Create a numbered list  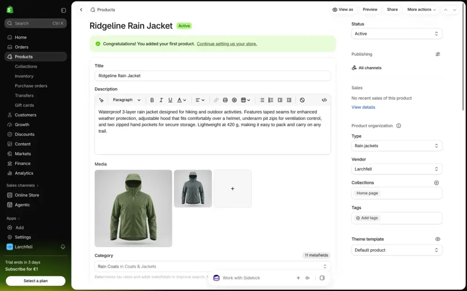pos(271,100)
